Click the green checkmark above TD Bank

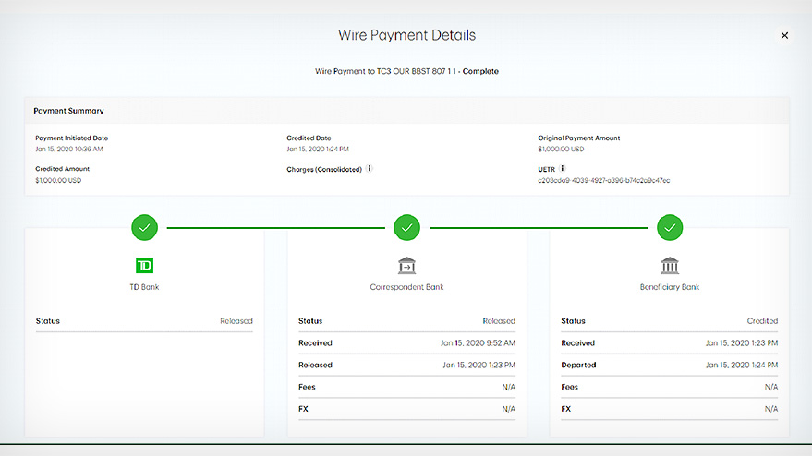click(x=144, y=226)
